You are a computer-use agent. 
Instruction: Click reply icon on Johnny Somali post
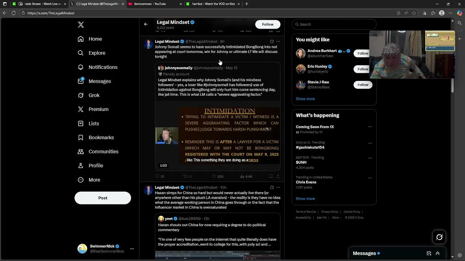(157, 176)
